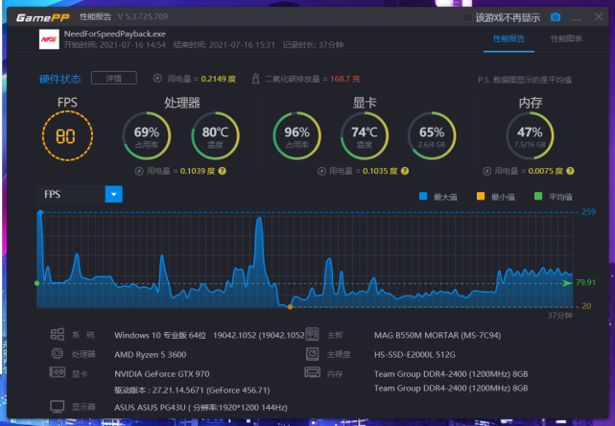Viewport: 615px width, 426px height.
Task: Click the processor chip icon
Action: [58, 353]
